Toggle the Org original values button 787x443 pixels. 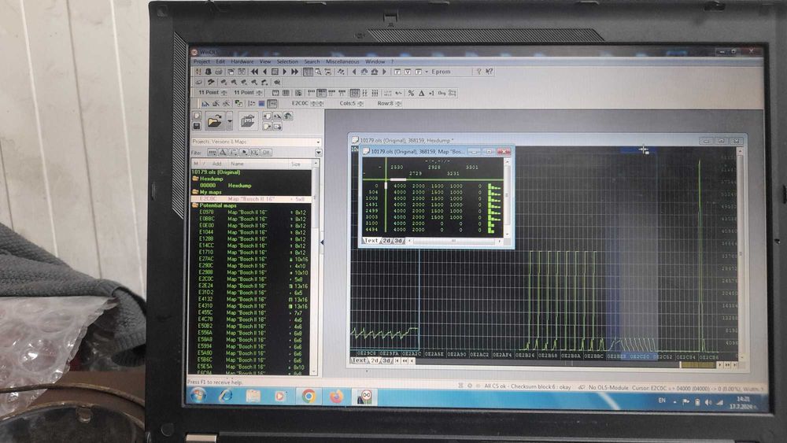[442, 93]
